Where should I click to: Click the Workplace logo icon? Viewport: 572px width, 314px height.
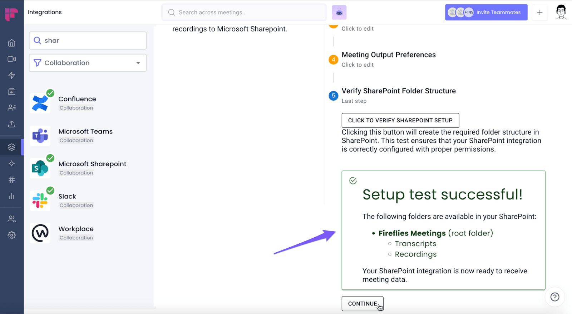[x=40, y=233]
